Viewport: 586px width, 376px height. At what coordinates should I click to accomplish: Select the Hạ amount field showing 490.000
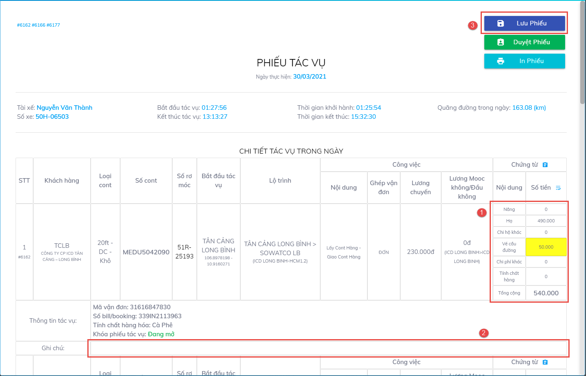tap(546, 221)
